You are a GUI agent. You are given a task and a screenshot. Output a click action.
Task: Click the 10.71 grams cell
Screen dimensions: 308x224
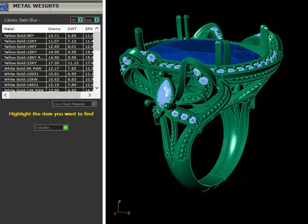tap(56, 36)
